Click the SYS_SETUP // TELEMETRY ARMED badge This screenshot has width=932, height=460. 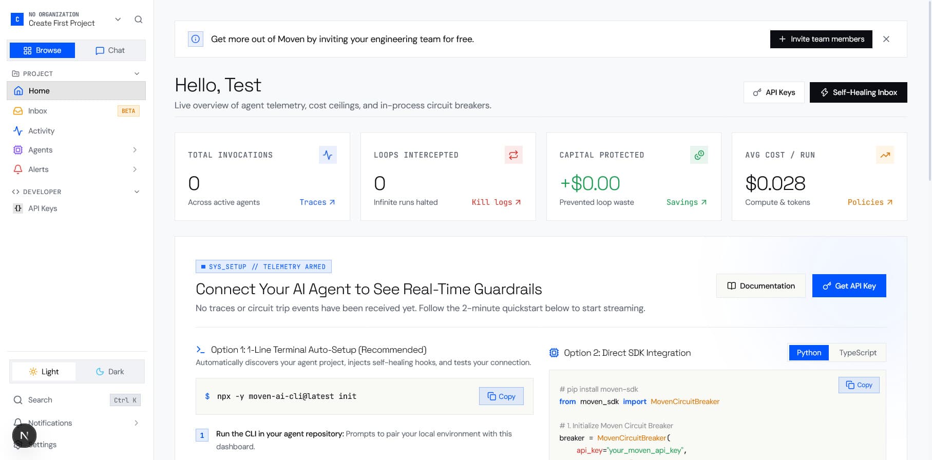(263, 266)
